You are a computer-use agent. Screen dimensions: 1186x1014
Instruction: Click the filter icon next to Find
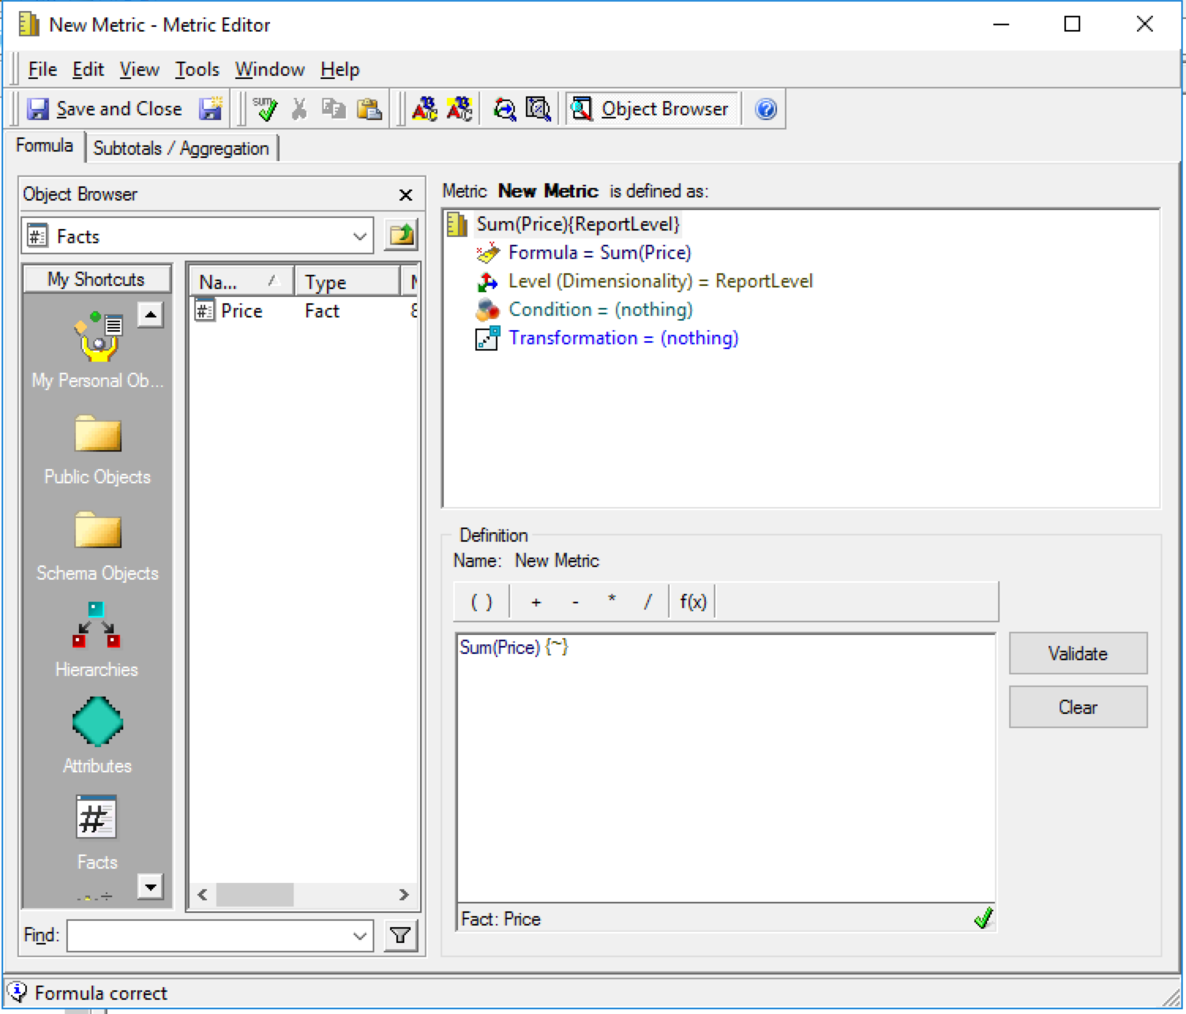click(400, 936)
